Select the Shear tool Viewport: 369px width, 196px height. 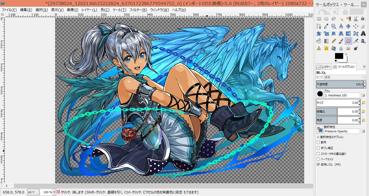click(334, 33)
